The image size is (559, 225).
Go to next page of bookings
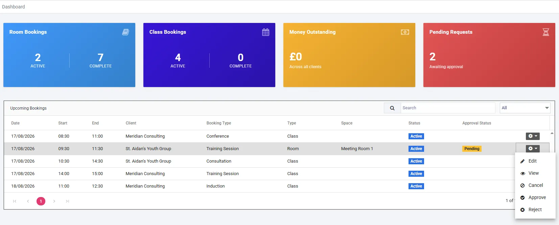click(54, 201)
